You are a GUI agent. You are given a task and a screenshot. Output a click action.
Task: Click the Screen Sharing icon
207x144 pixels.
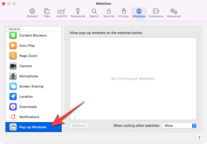13,86
